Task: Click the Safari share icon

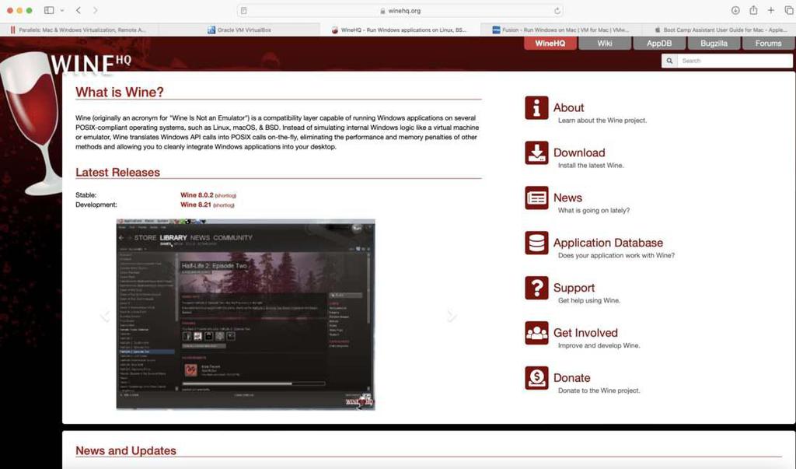Action: tap(753, 10)
